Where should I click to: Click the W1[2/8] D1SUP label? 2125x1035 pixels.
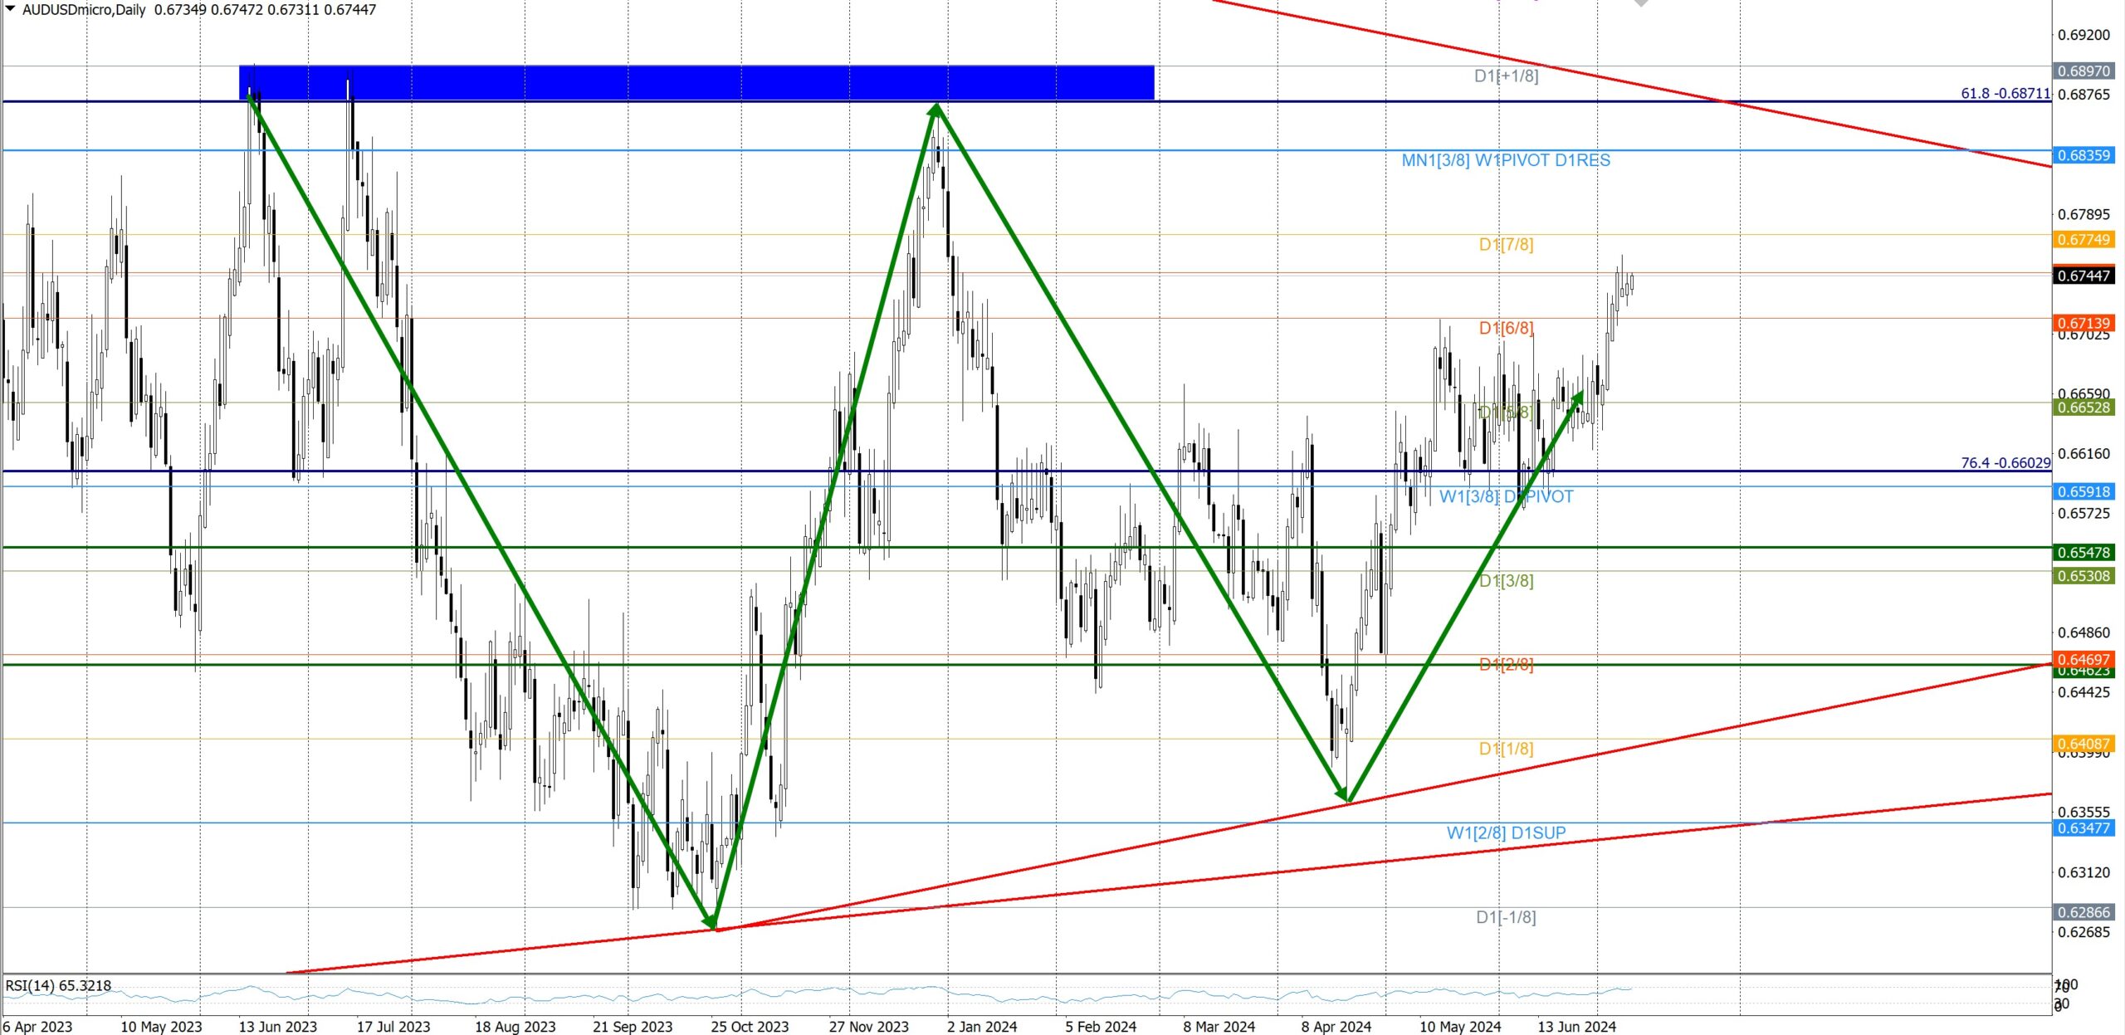point(1505,832)
